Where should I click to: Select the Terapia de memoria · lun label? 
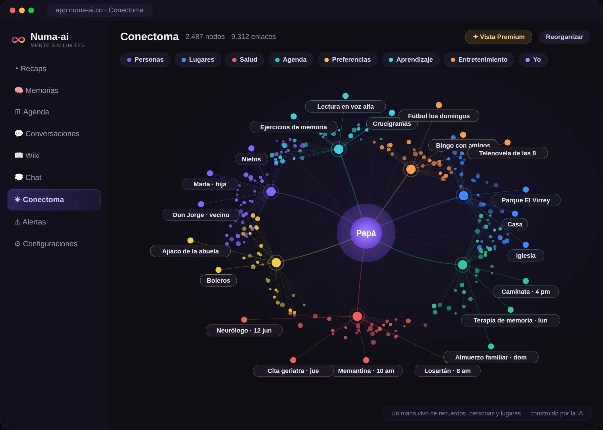click(x=511, y=320)
